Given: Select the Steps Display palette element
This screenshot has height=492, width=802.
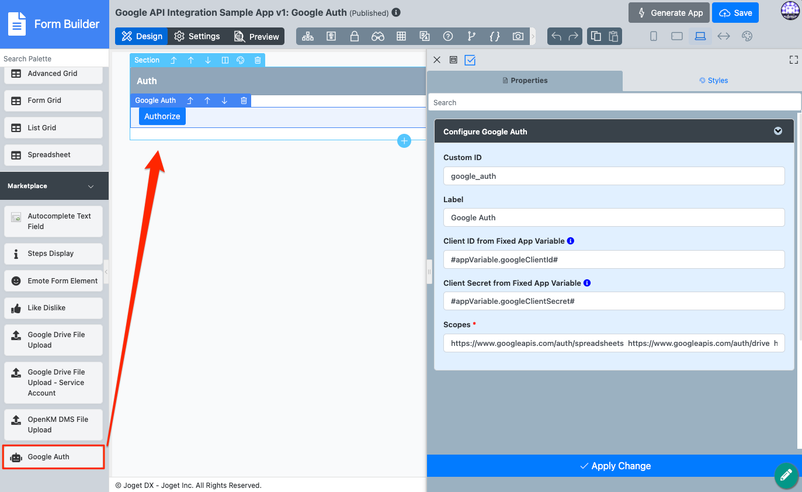Looking at the screenshot, I should (53, 254).
